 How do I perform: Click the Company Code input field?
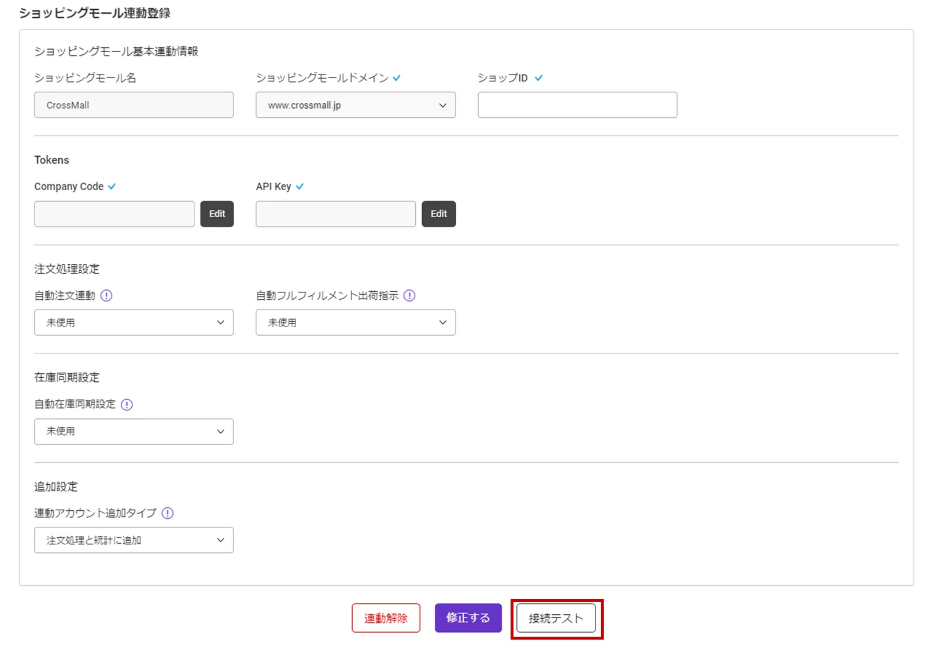114,214
